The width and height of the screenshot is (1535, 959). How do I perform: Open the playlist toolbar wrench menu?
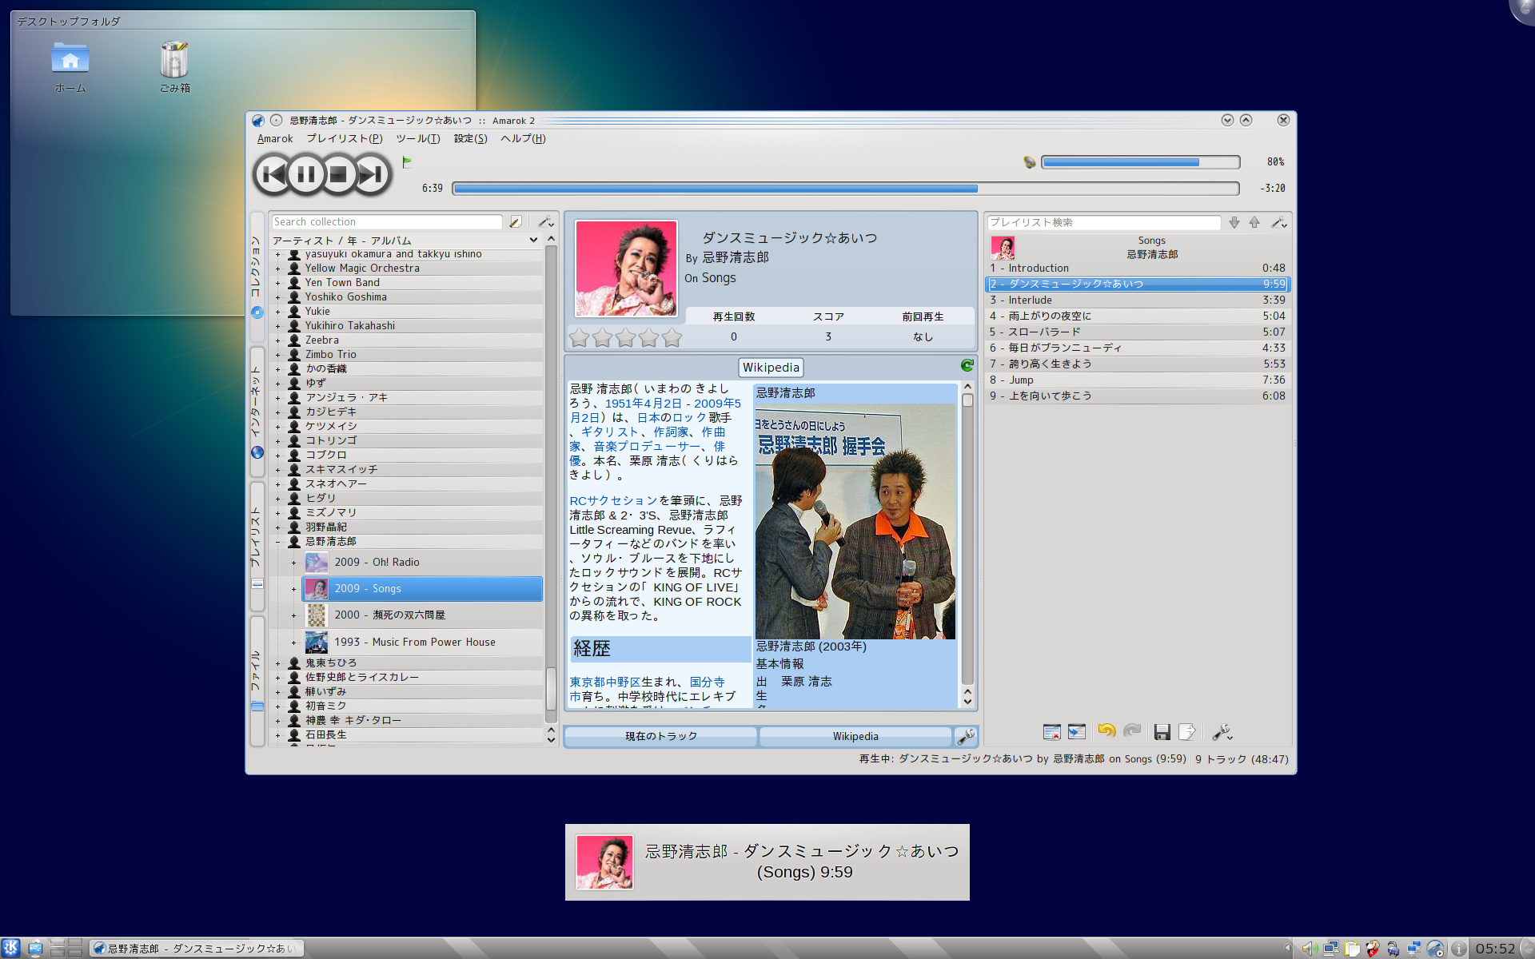[x=1222, y=732]
